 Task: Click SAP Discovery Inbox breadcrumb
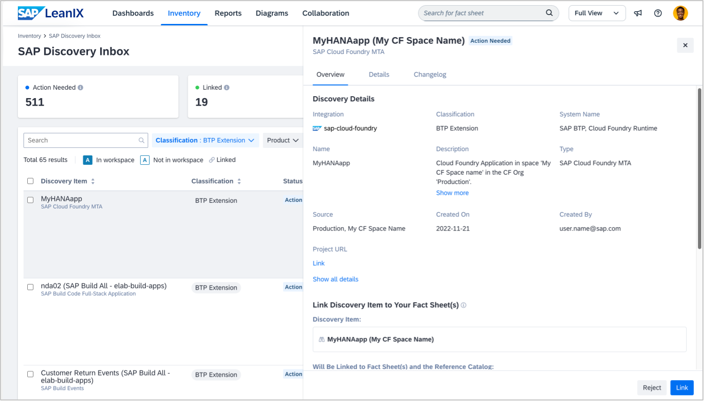click(x=75, y=36)
